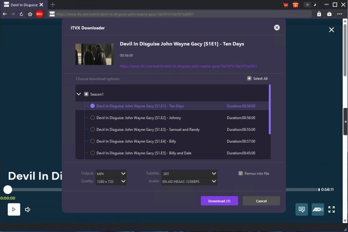Deselect episode S1.E1 Ten Days
This screenshot has height=232, width=348.
(x=92, y=106)
